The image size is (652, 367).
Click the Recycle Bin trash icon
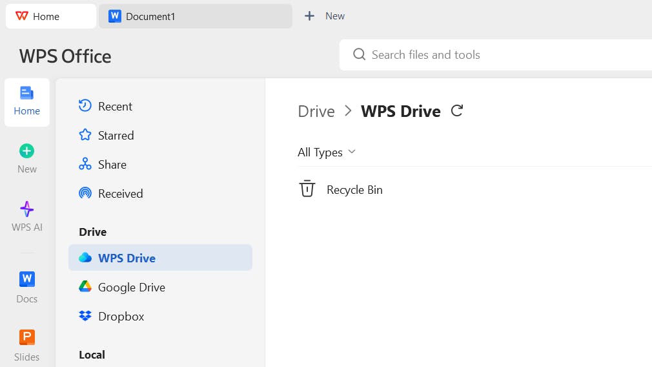(x=307, y=189)
